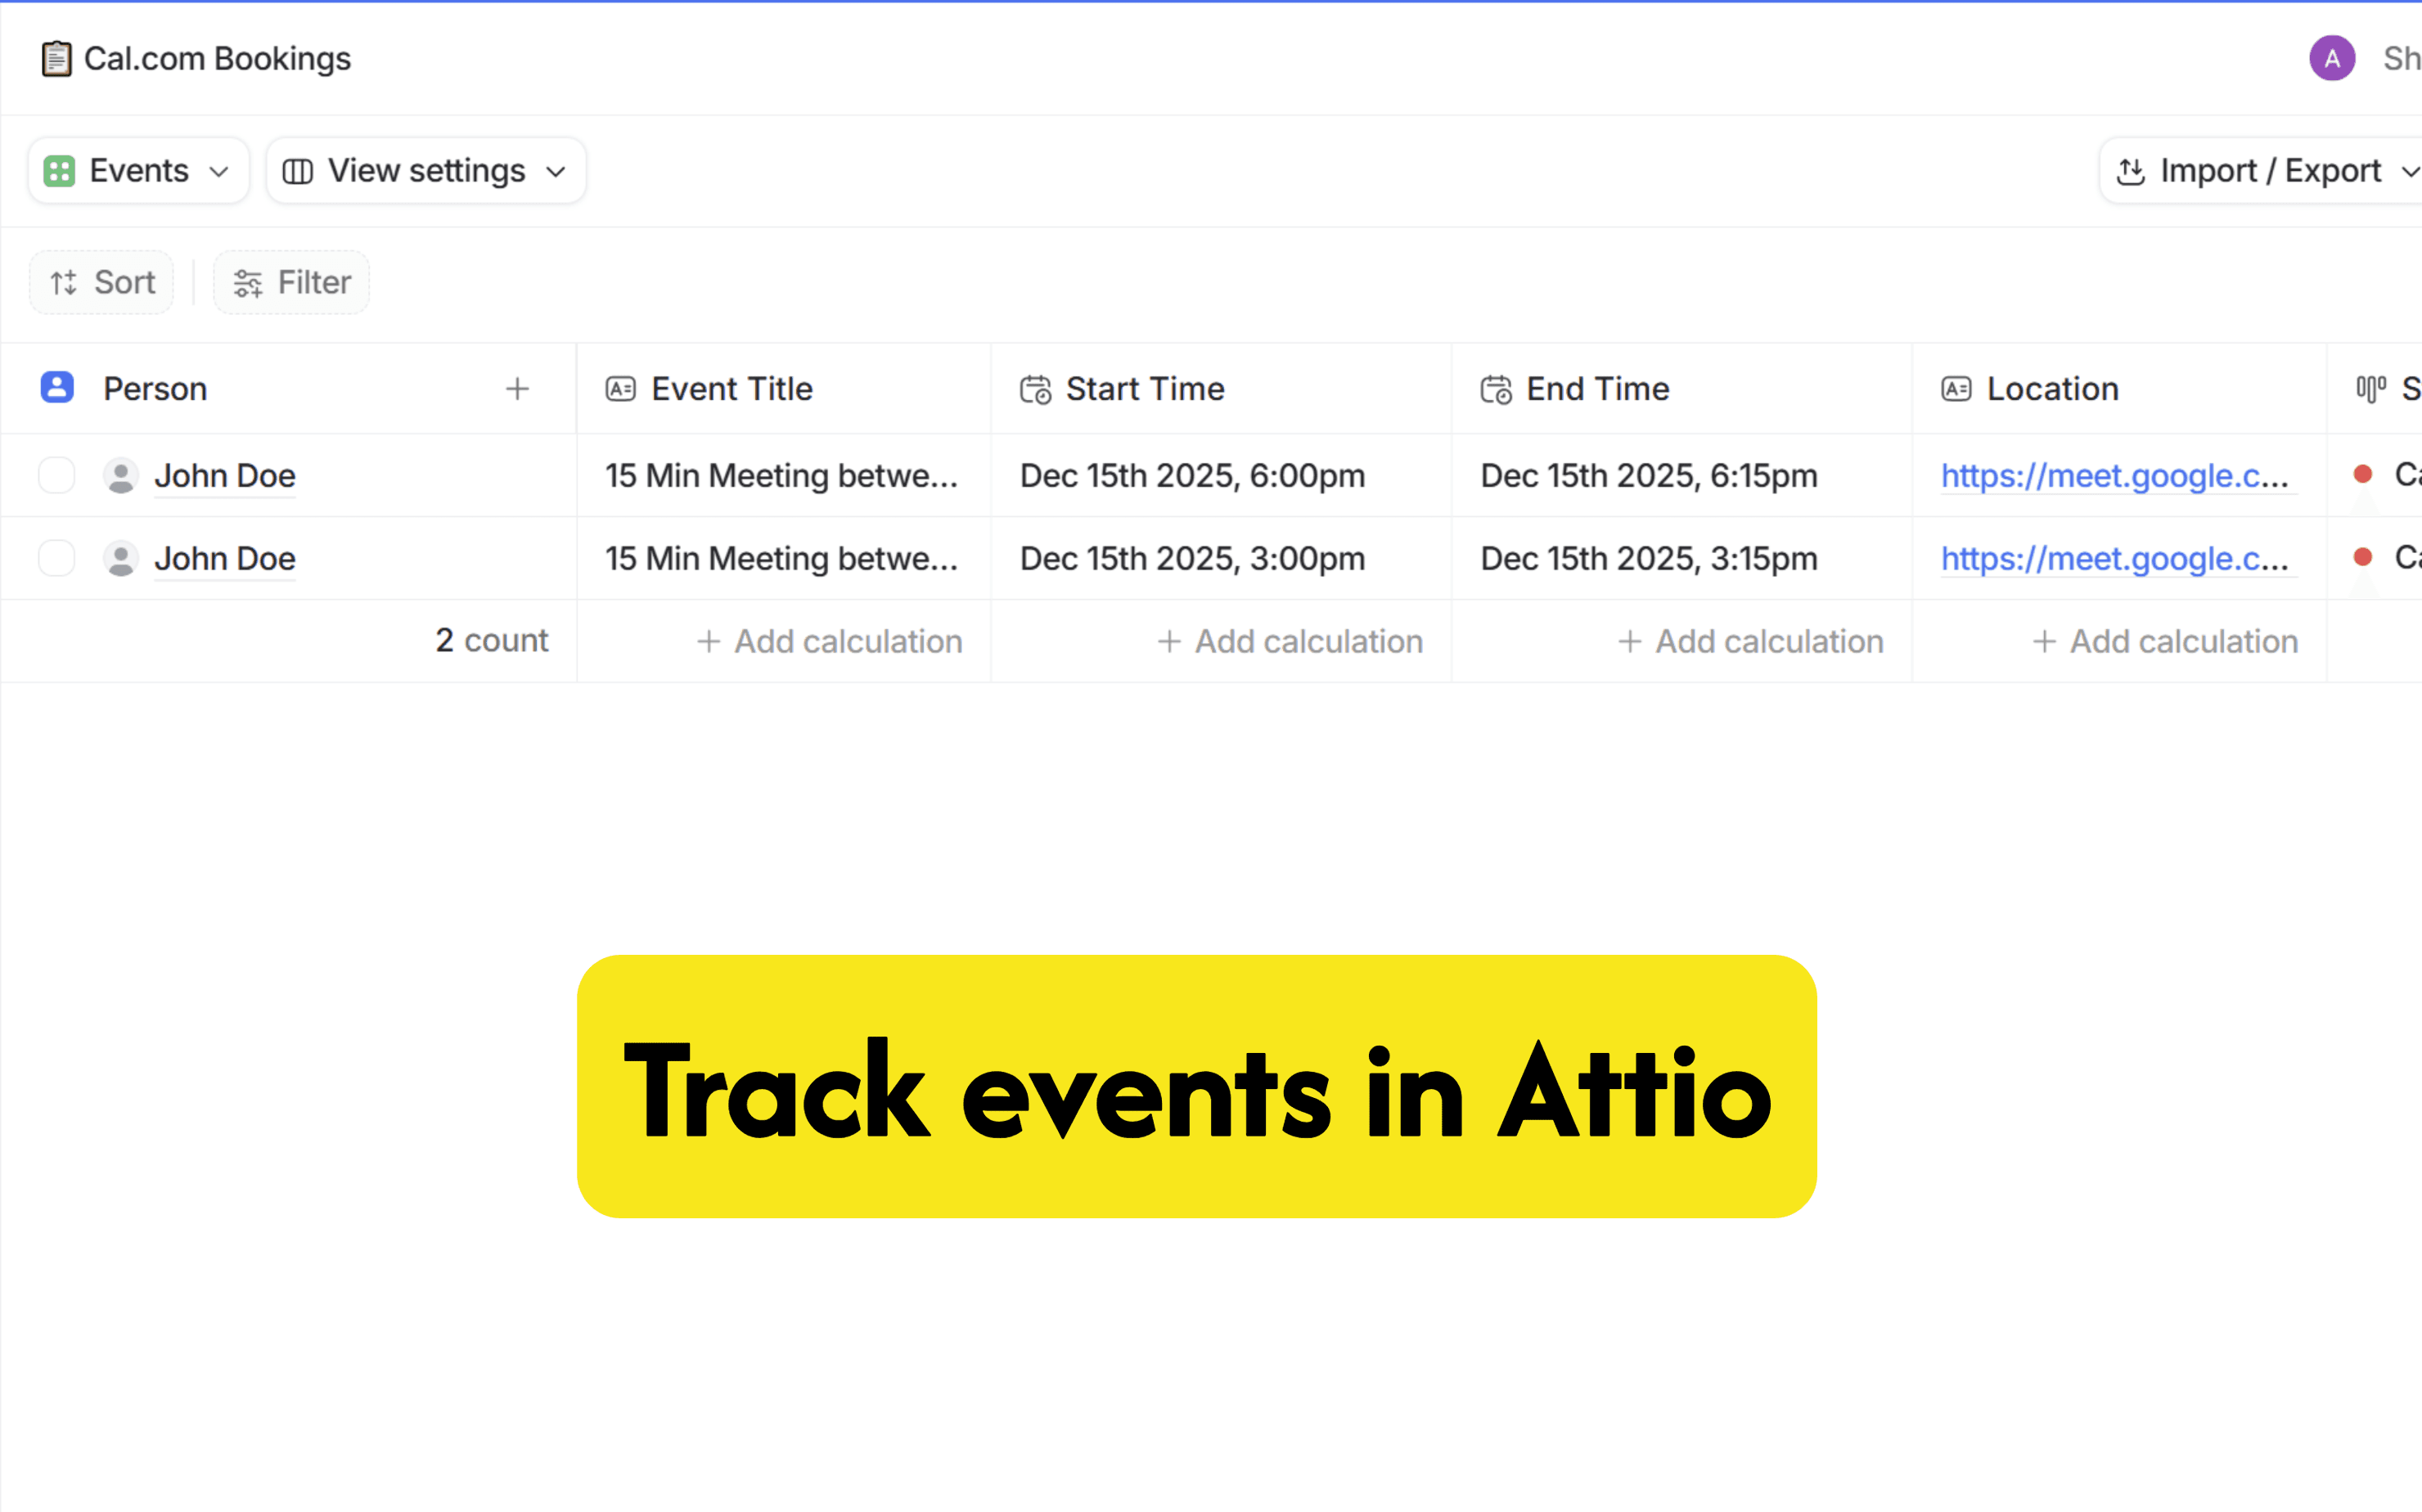
Task: Select the first John Doe row checkbox
Action: tap(57, 475)
